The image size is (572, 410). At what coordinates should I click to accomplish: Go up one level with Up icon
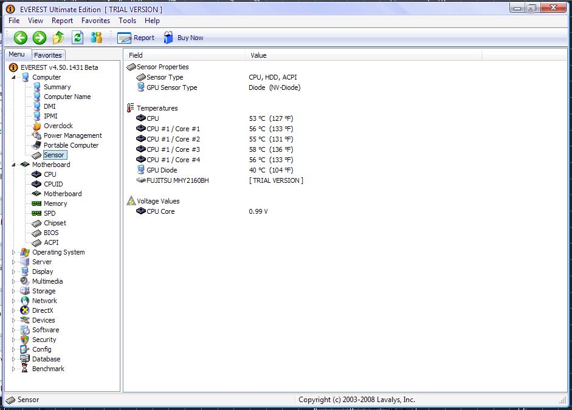coord(58,38)
